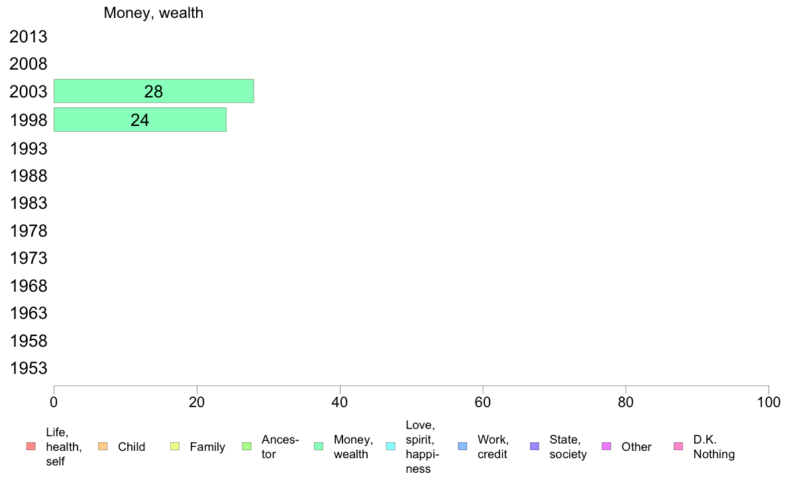Image resolution: width=787 pixels, height=488 pixels.
Task: Click the 1998 bar showing 24
Action: [x=140, y=119]
